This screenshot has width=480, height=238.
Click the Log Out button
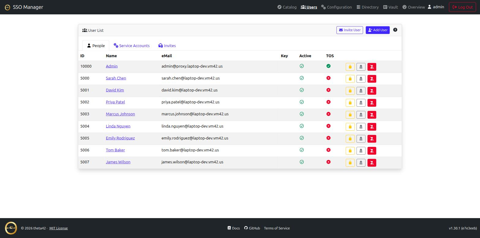pos(463,7)
